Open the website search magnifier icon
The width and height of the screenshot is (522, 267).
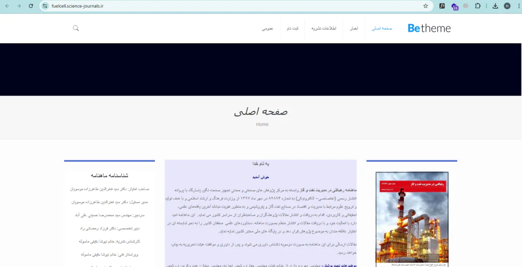point(76,28)
